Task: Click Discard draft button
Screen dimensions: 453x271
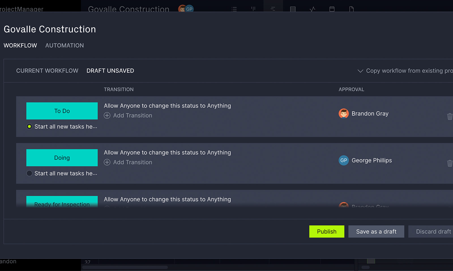Action: point(431,231)
